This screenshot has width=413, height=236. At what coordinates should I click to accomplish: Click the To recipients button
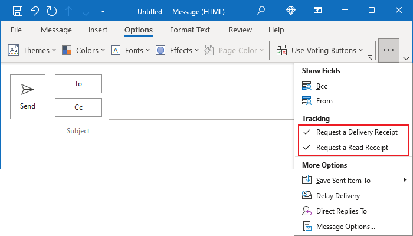point(78,84)
